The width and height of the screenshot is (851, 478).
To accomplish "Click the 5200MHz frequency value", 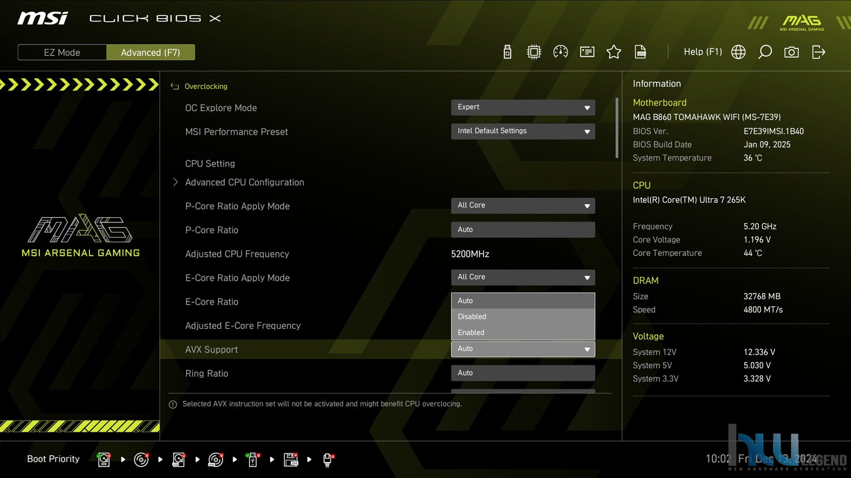I will (x=470, y=254).
